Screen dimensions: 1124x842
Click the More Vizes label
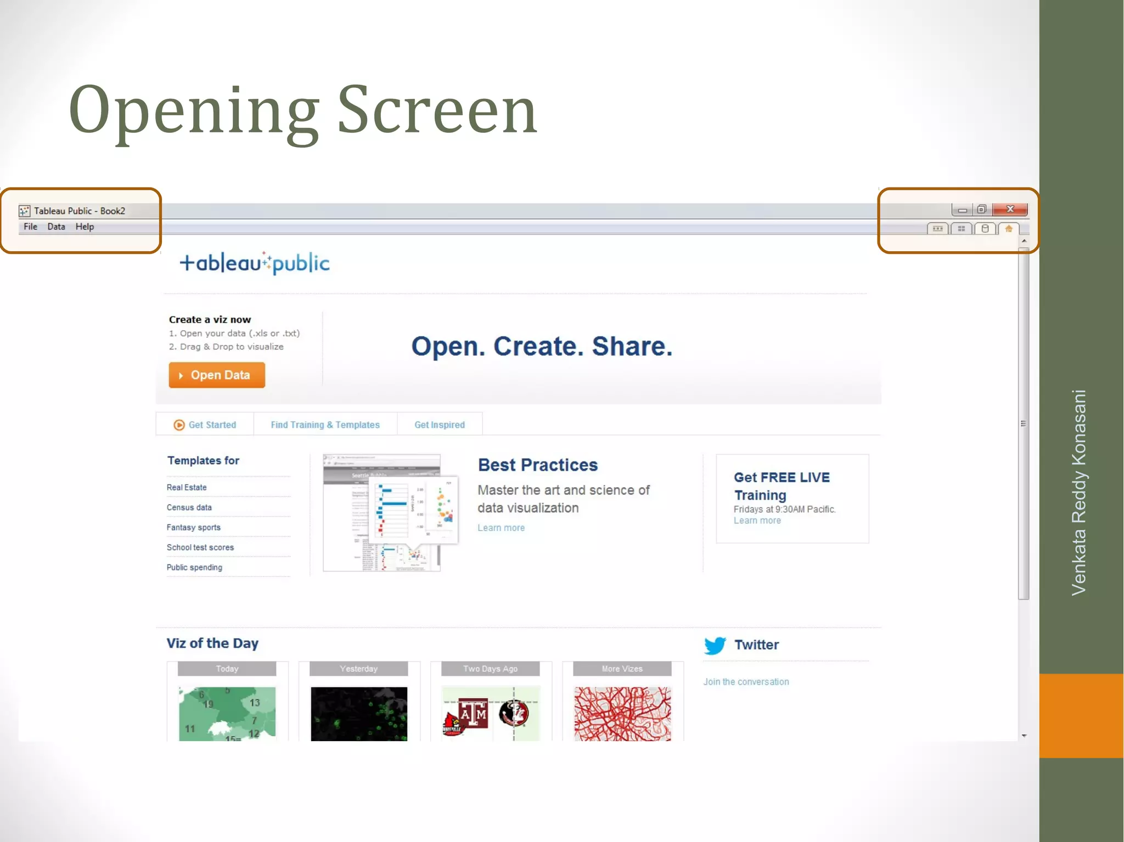pyautogui.click(x=622, y=669)
